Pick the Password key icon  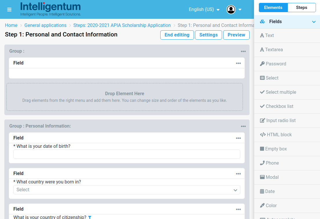(262, 64)
